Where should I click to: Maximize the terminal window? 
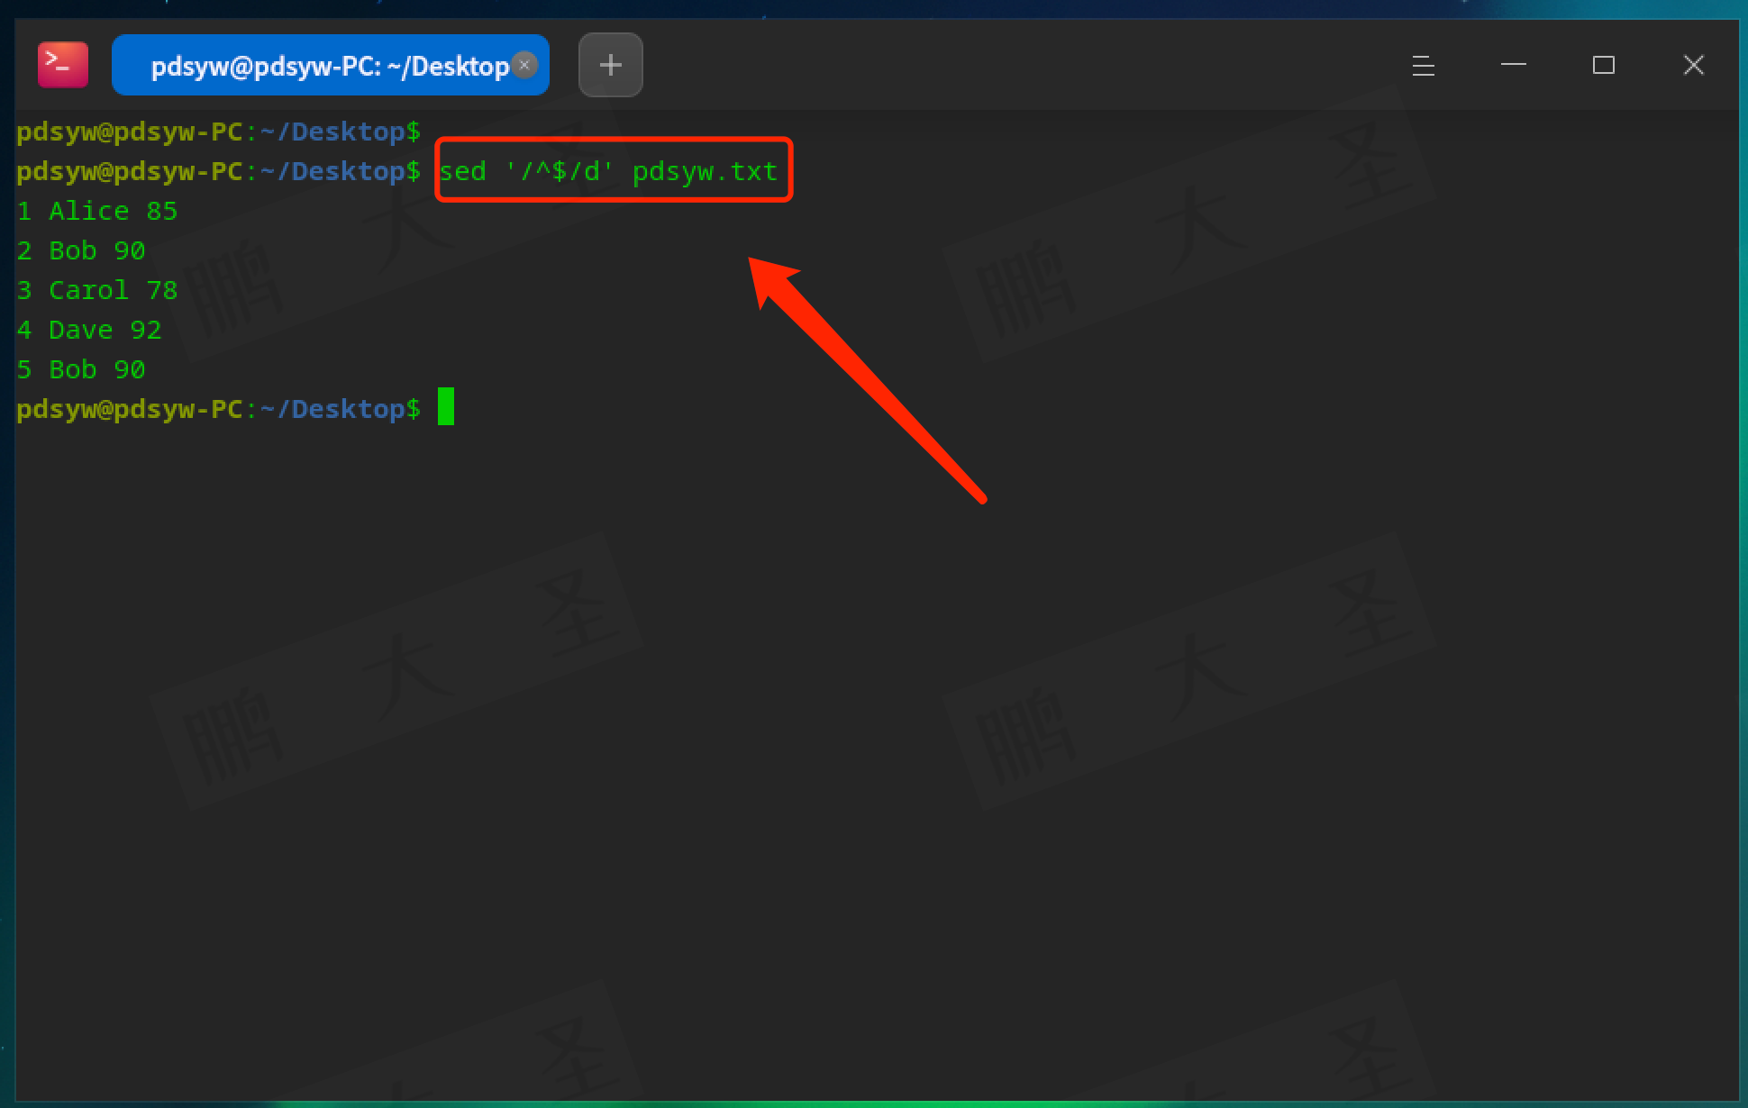coord(1603,65)
